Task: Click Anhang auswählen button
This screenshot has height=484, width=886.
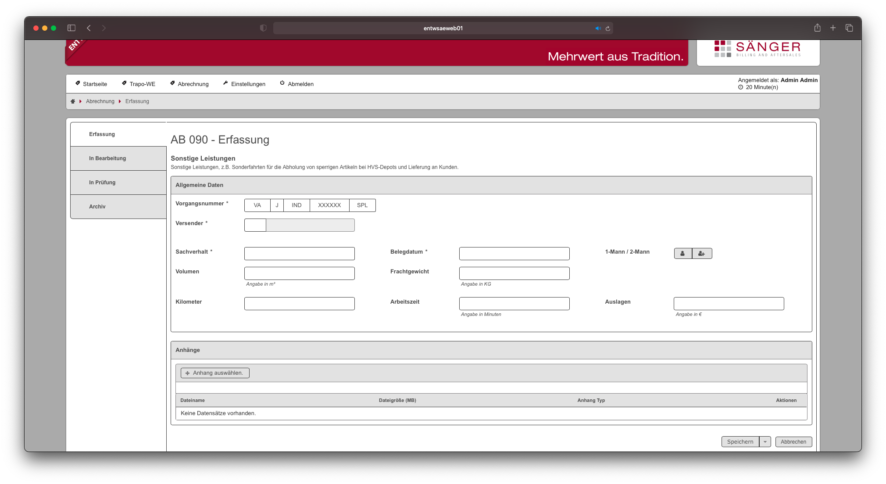Action: click(x=215, y=373)
